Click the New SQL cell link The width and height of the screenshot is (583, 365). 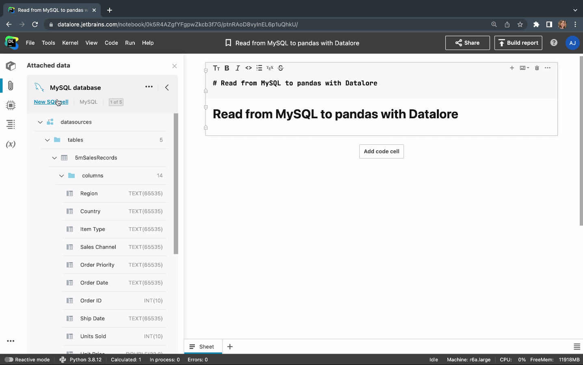point(51,102)
